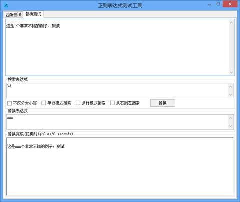
Task: Toggle the 单行模式搜索 checkbox
Action: [x=44, y=103]
